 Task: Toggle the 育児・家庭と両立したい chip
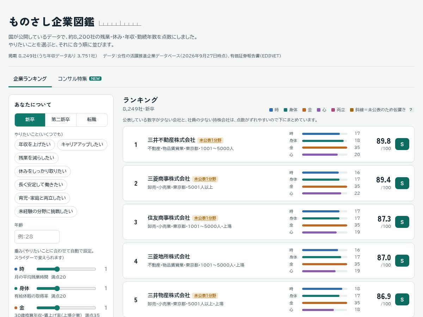(x=42, y=198)
